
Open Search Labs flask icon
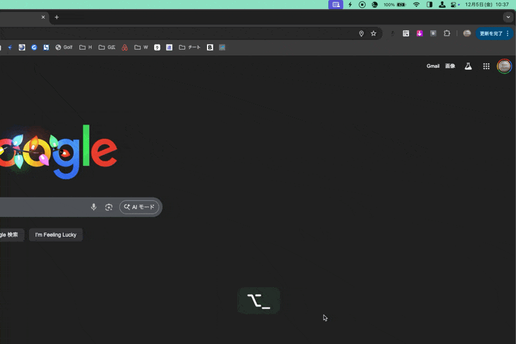[468, 66]
